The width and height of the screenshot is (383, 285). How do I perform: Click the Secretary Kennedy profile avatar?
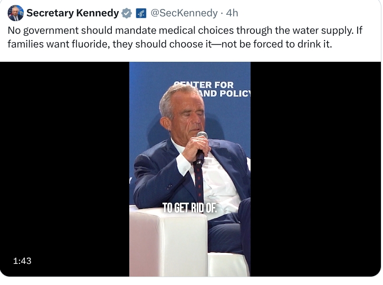pos(16,13)
